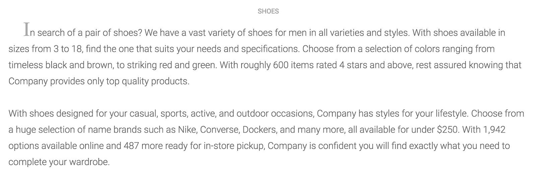Click the large drop-cap letter I
The image size is (536, 181).
coord(26,29)
